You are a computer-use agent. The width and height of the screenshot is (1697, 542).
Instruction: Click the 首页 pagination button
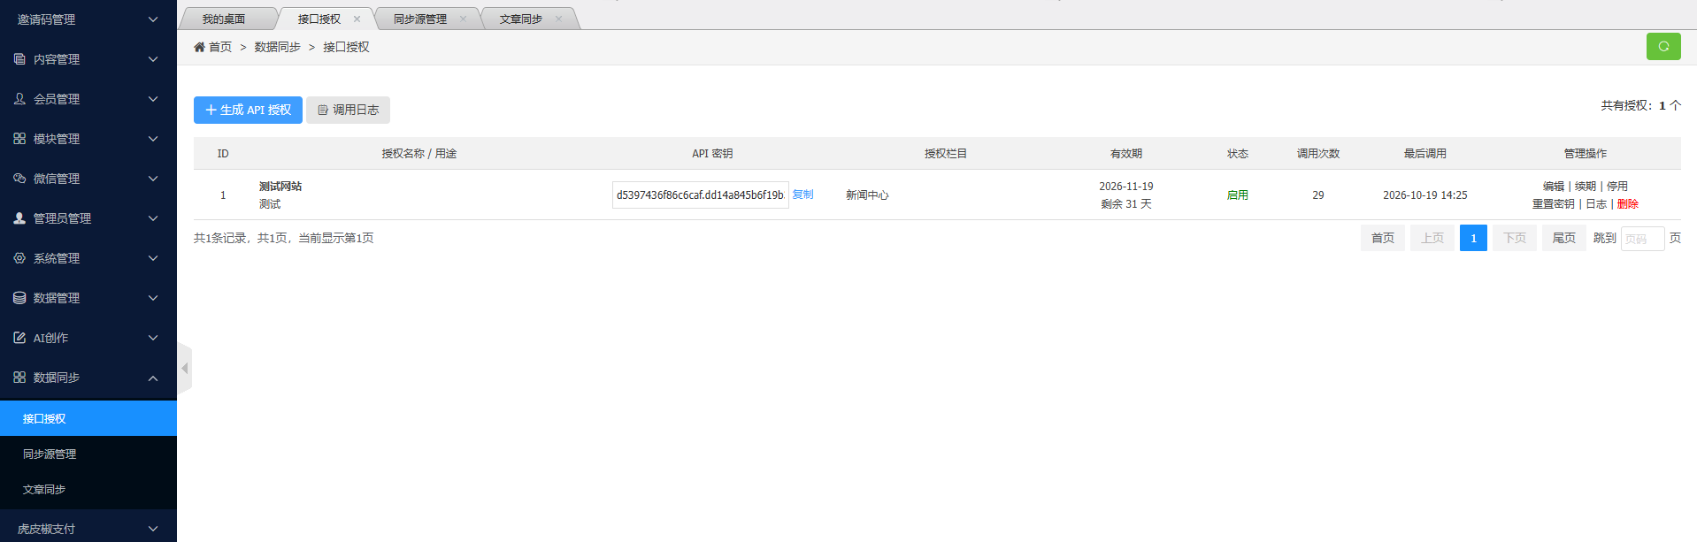(1383, 238)
